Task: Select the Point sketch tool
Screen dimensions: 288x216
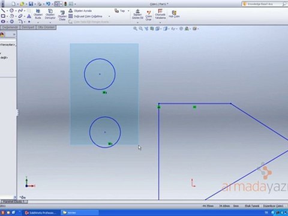Action: tap(29, 22)
